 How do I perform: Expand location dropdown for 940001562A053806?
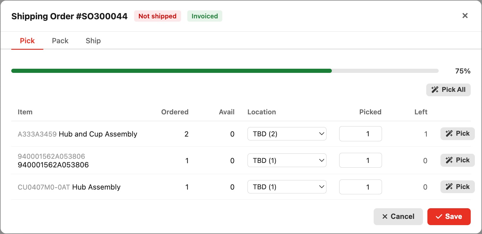point(287,161)
